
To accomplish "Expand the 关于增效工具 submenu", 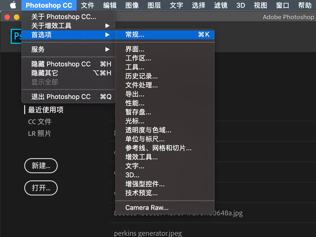I will pos(68,26).
